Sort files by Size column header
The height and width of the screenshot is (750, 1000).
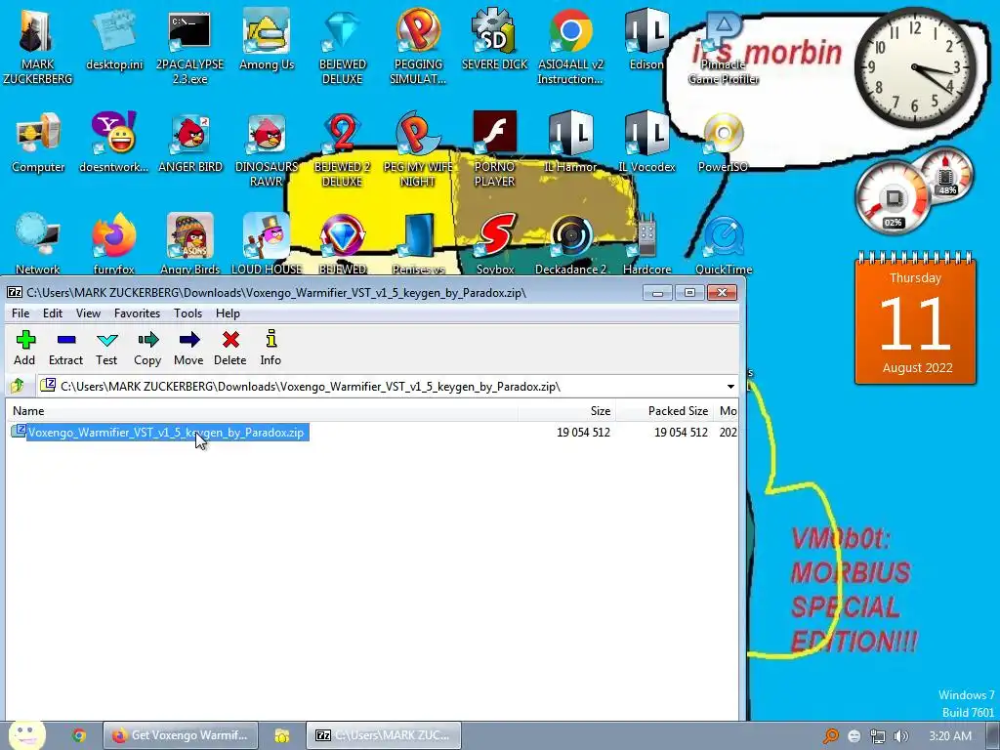(566, 411)
